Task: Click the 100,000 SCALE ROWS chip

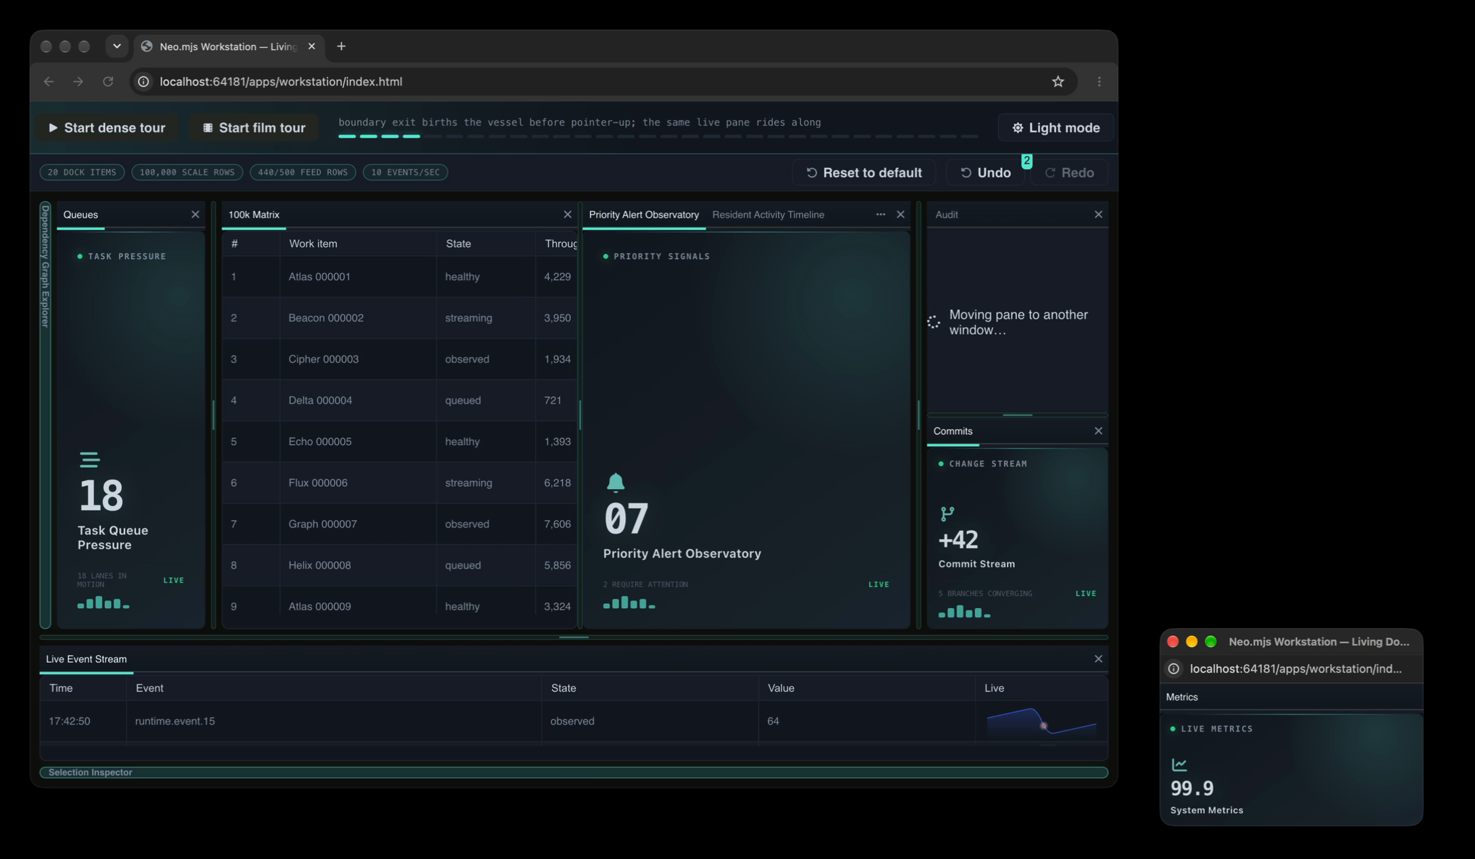Action: pyautogui.click(x=187, y=172)
